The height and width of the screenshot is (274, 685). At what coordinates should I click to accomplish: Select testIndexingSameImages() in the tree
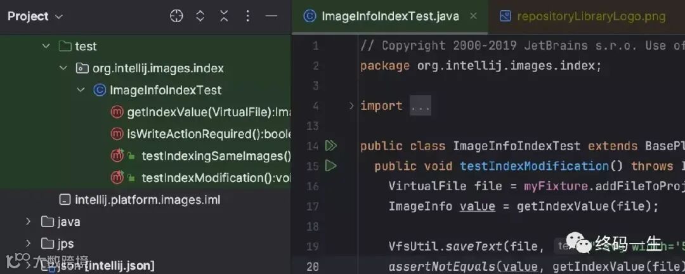coord(216,156)
